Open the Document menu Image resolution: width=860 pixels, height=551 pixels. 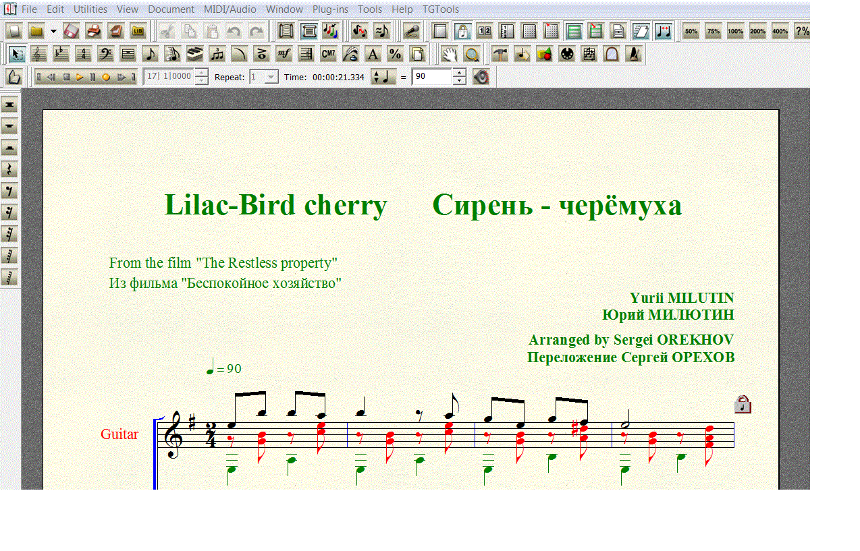171,9
